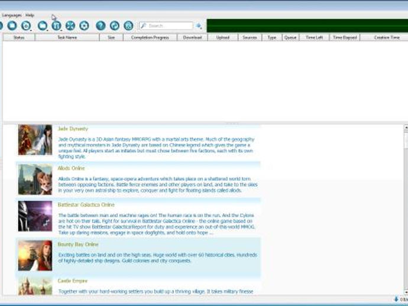Sort tasks by the Size column
Image resolution: width=408 pixels, height=306 pixels.
click(111, 37)
